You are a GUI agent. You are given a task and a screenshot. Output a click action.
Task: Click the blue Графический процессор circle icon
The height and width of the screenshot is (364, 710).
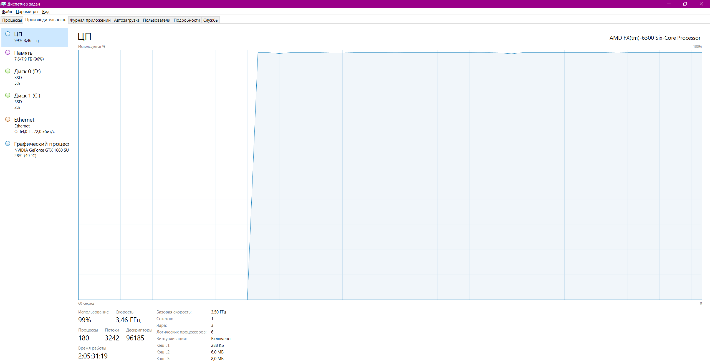pyautogui.click(x=8, y=144)
